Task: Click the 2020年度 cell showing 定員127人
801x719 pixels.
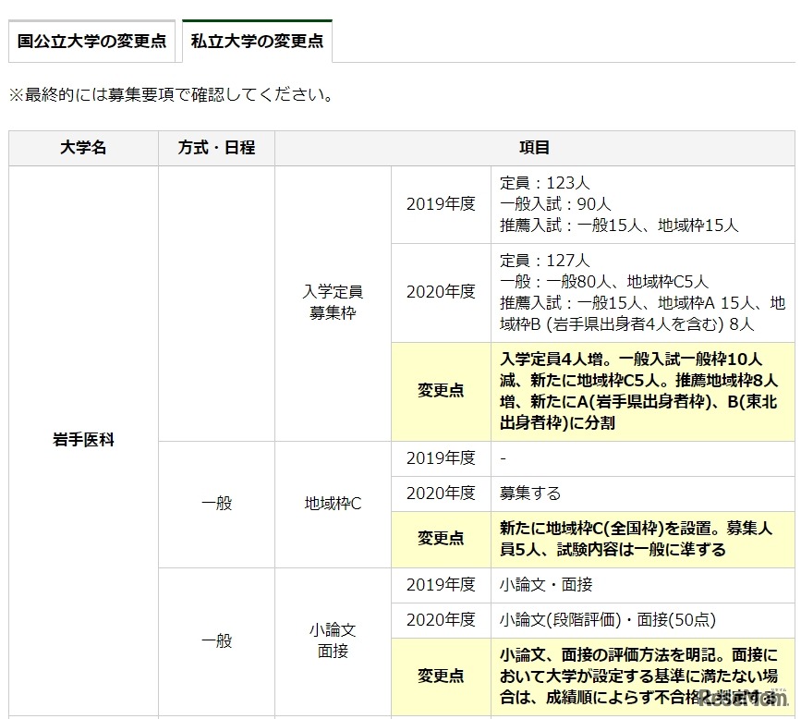Action: [441, 292]
